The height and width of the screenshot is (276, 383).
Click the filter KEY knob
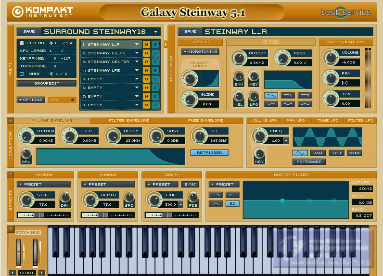coord(254,76)
